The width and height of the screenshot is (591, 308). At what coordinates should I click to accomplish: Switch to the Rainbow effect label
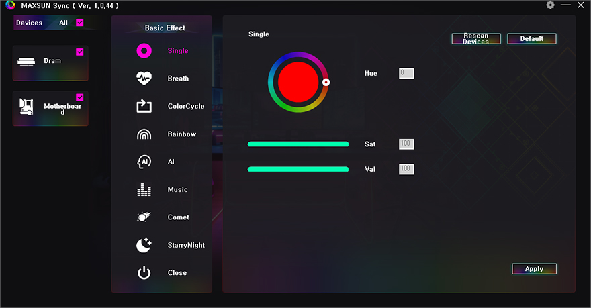click(182, 134)
